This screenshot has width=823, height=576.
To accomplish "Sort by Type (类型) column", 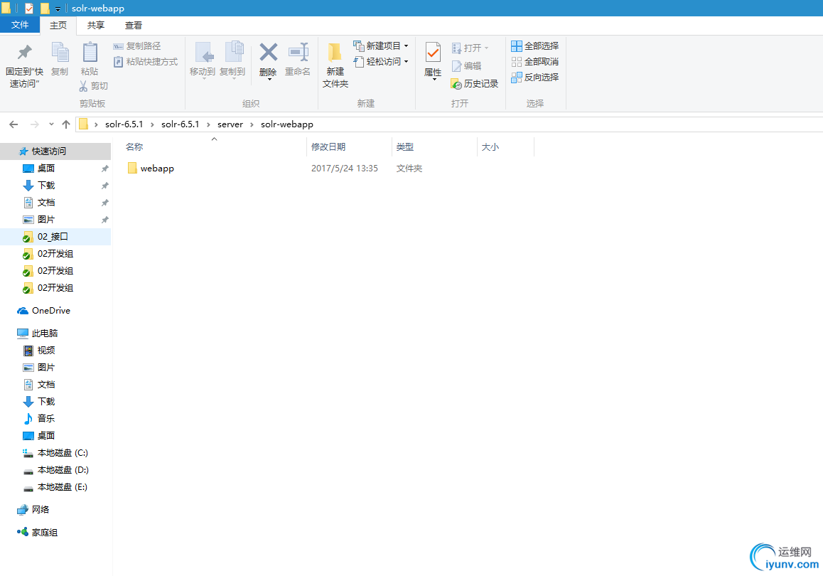I will click(x=434, y=147).
